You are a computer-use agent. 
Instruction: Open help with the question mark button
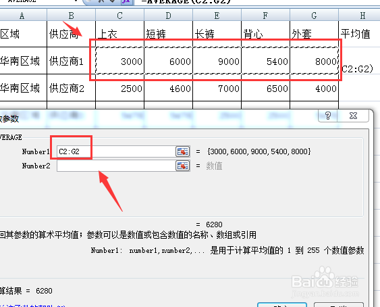click(327, 116)
